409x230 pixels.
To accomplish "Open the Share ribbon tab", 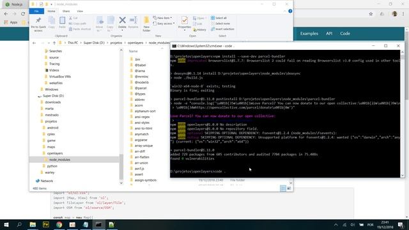I will click(66, 11).
